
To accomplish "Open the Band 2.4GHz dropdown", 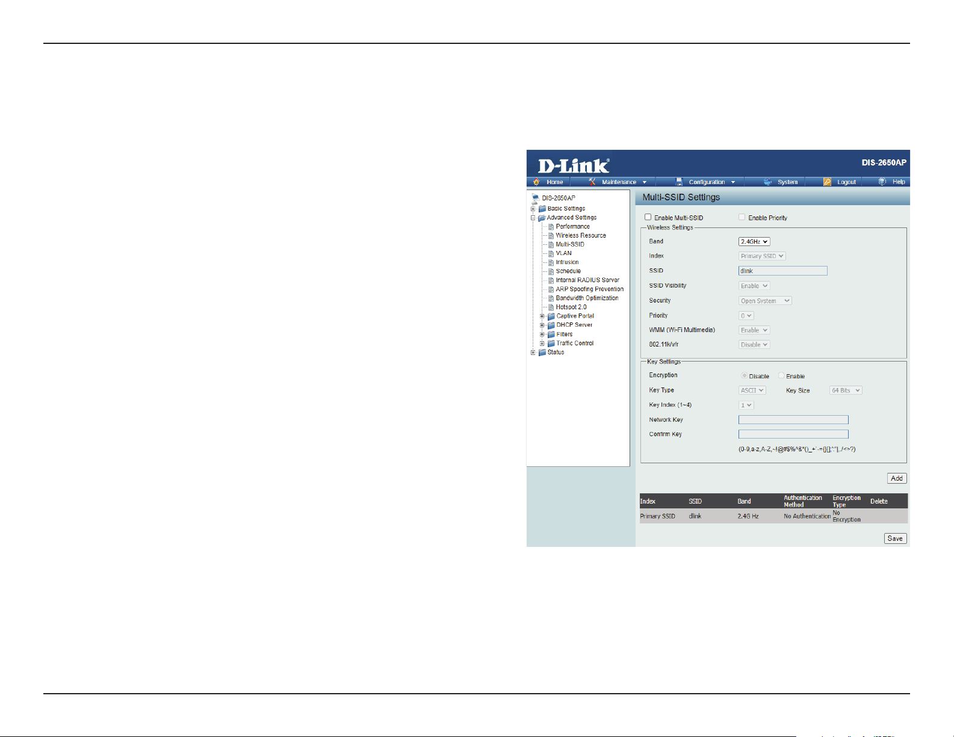I will click(754, 242).
